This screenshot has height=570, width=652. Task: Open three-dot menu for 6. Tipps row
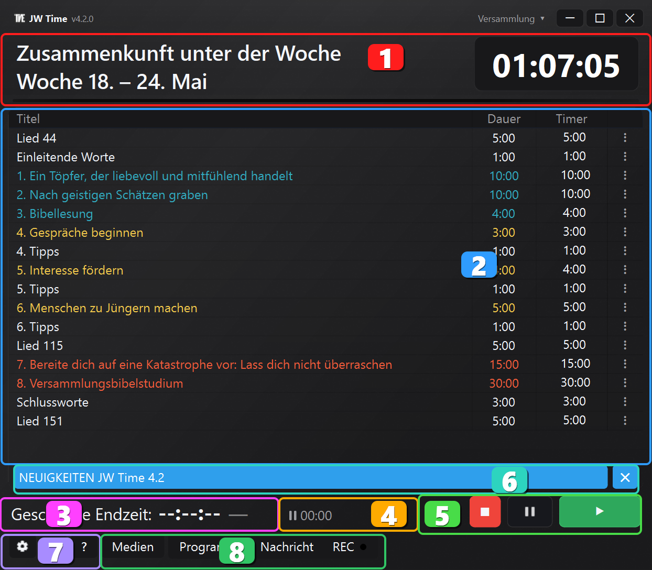[x=625, y=326]
